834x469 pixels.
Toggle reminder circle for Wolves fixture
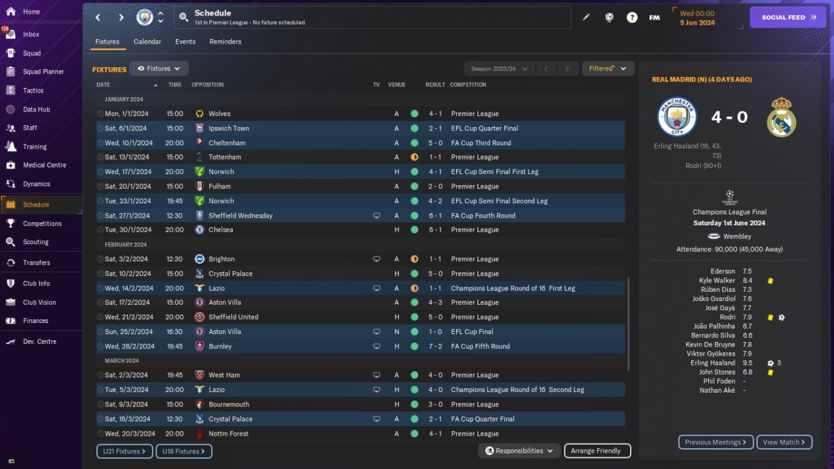click(x=100, y=114)
